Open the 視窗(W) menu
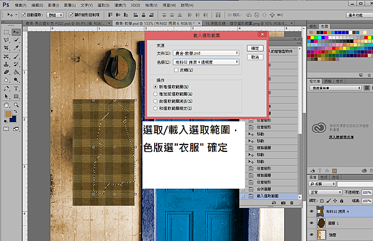Screen dimensions: 373x241 [169, 5]
